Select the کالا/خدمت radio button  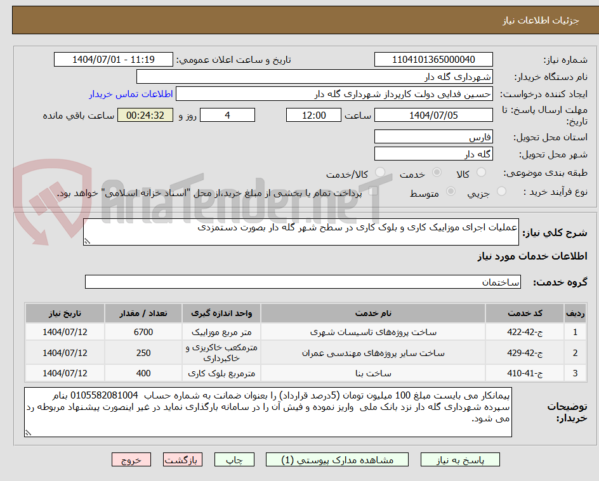point(380,173)
